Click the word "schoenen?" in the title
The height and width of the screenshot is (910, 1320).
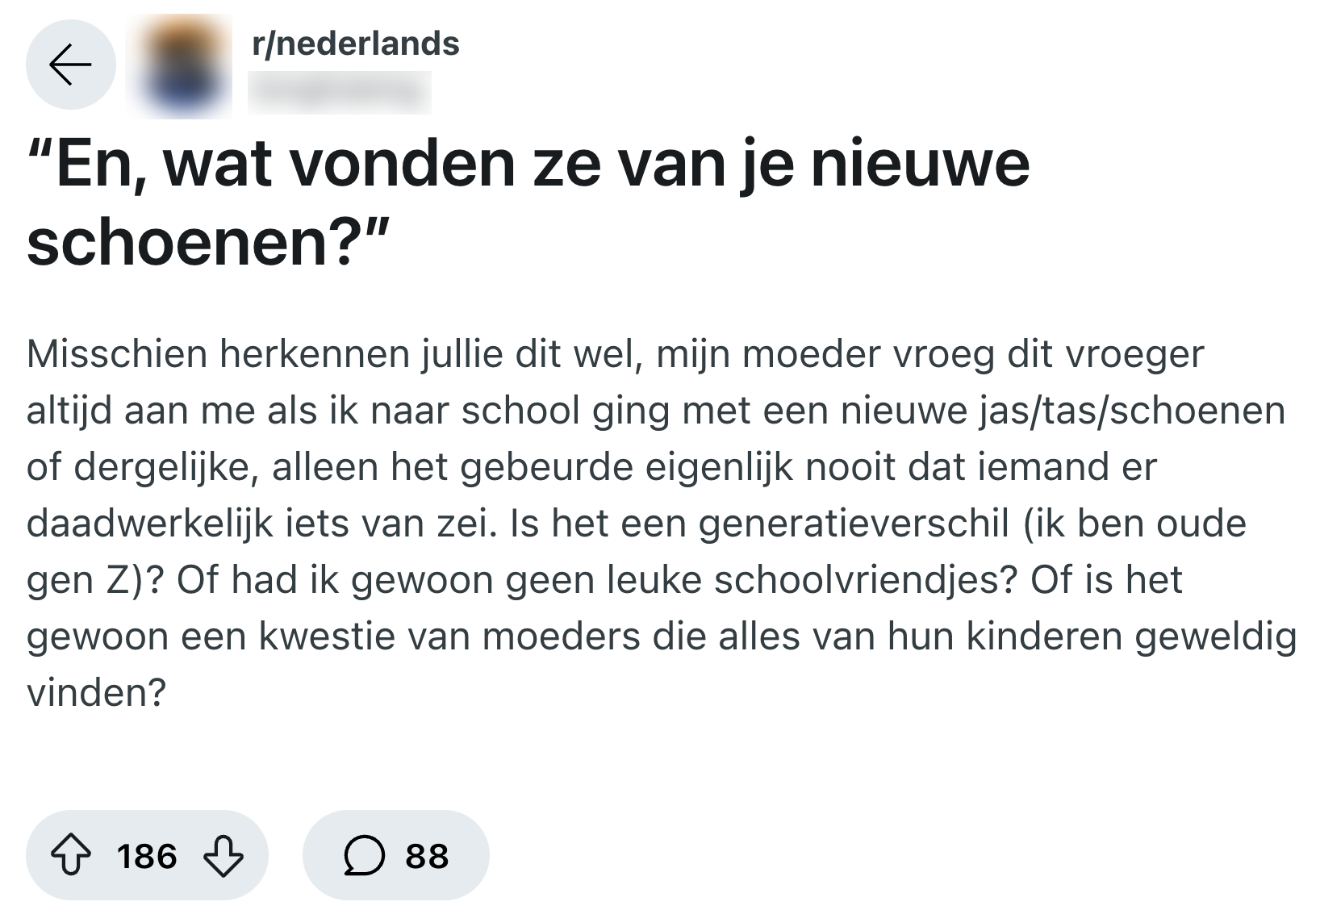(208, 244)
